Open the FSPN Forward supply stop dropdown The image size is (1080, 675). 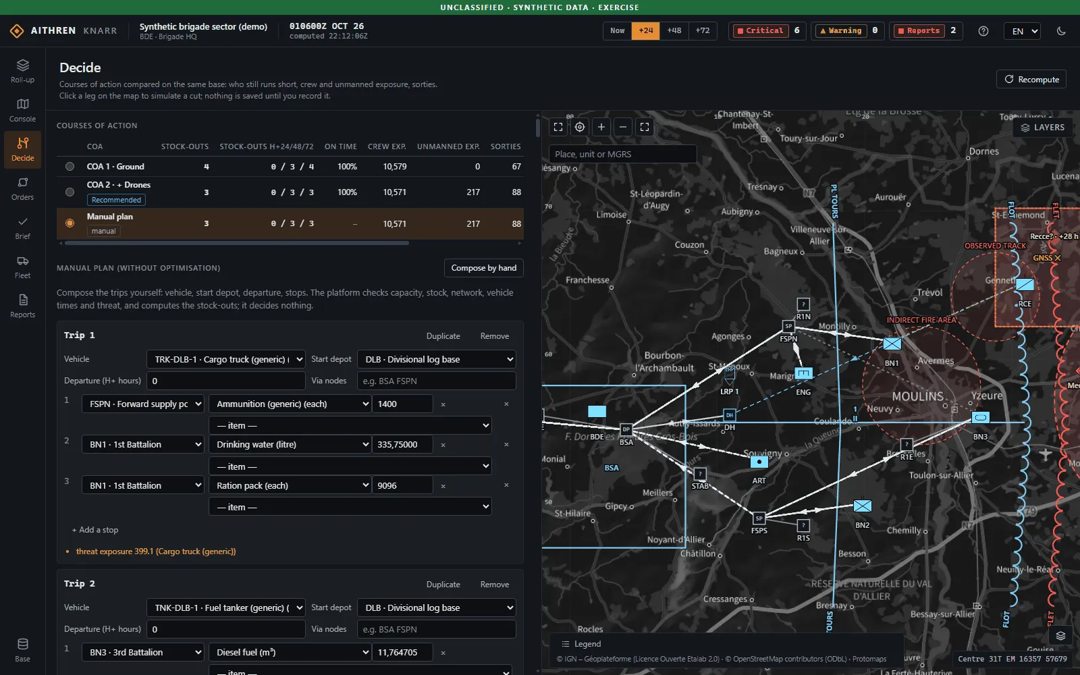[x=142, y=404]
